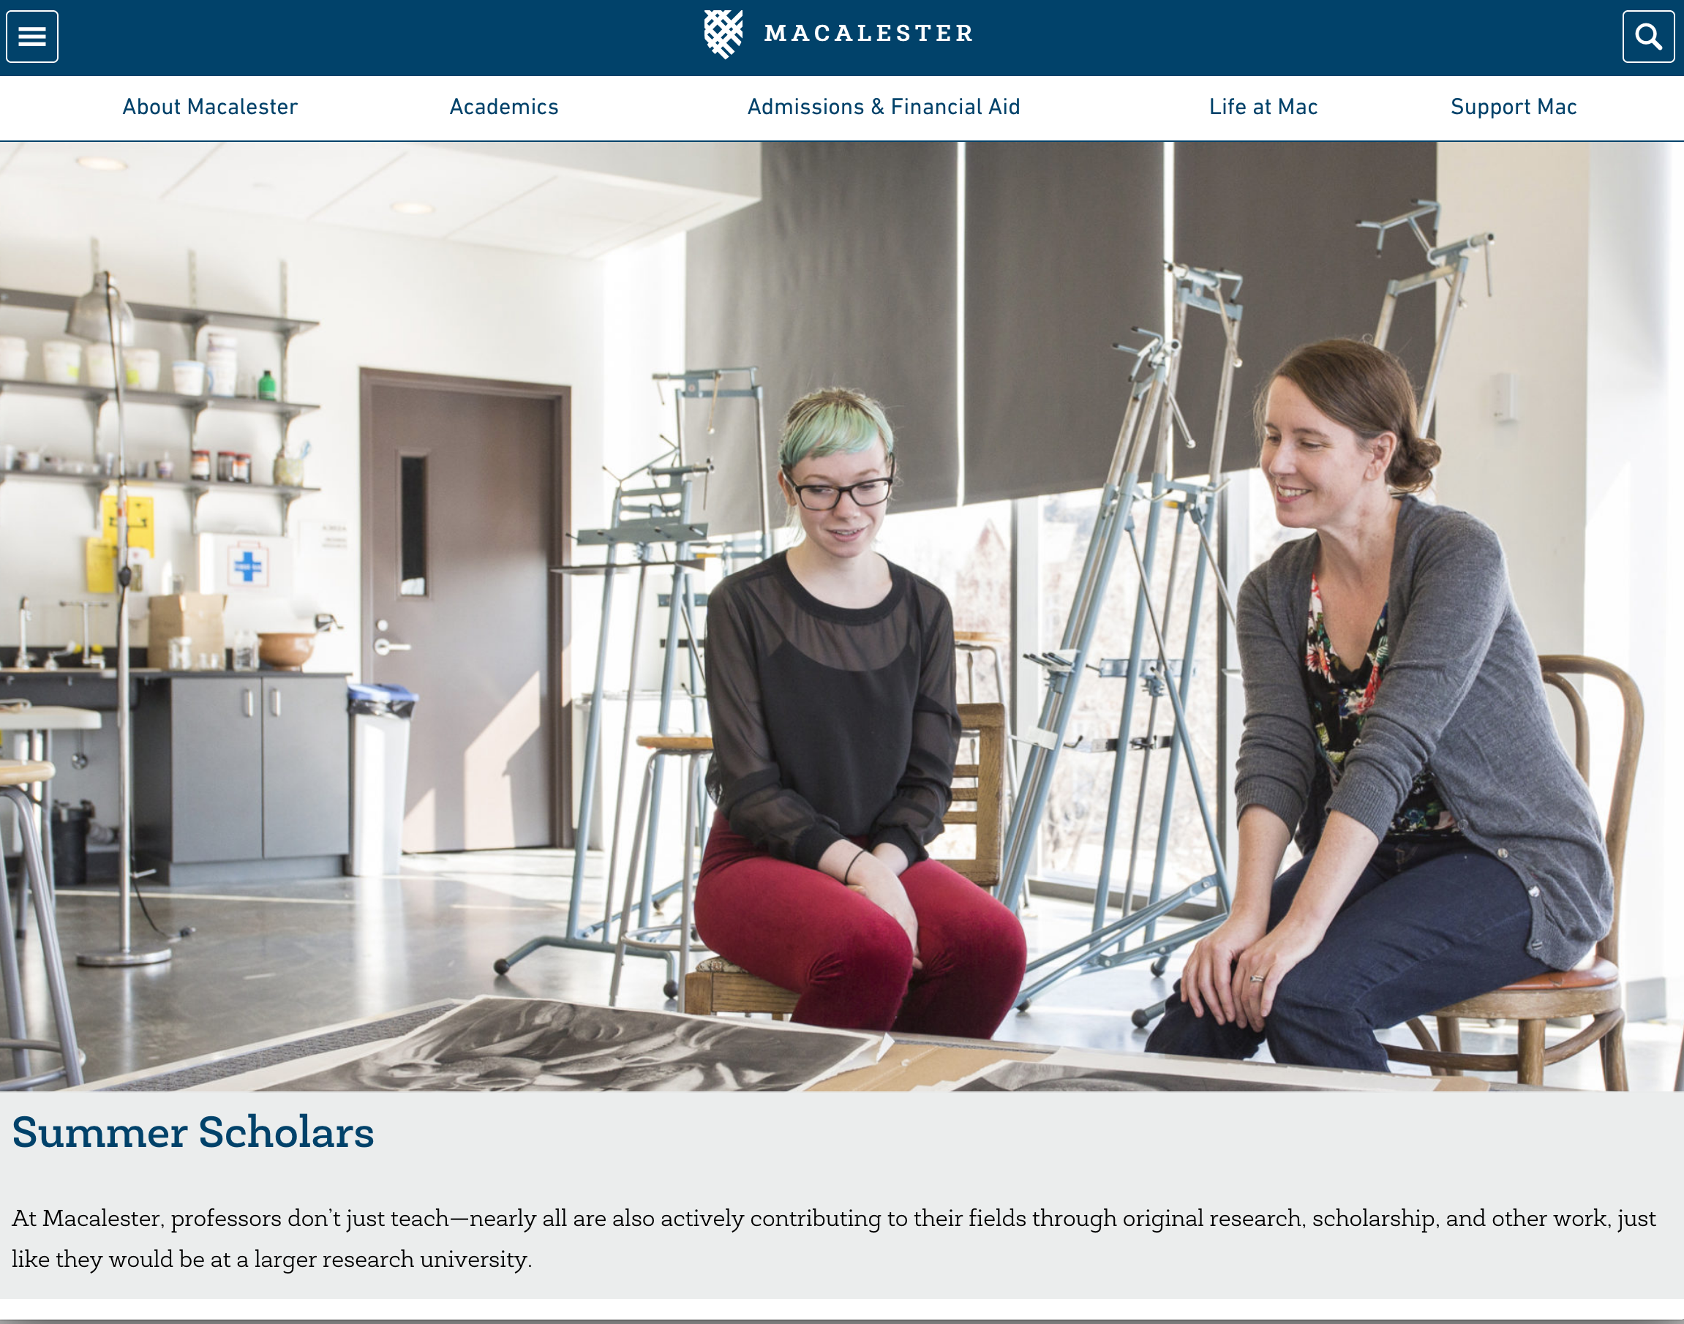Image resolution: width=1684 pixels, height=1324 pixels.
Task: Open the hamburger menu in the header
Action: [31, 37]
